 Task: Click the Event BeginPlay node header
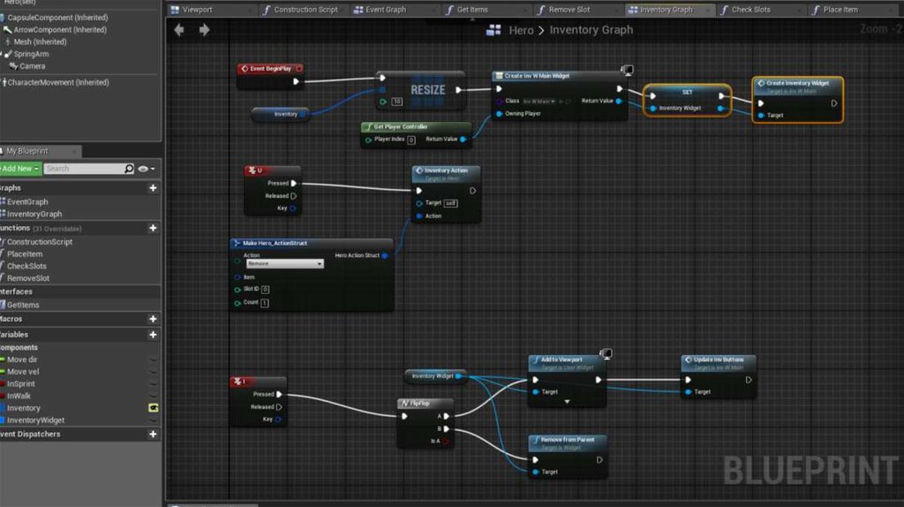(x=271, y=68)
